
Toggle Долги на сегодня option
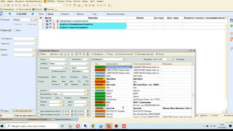106,14
